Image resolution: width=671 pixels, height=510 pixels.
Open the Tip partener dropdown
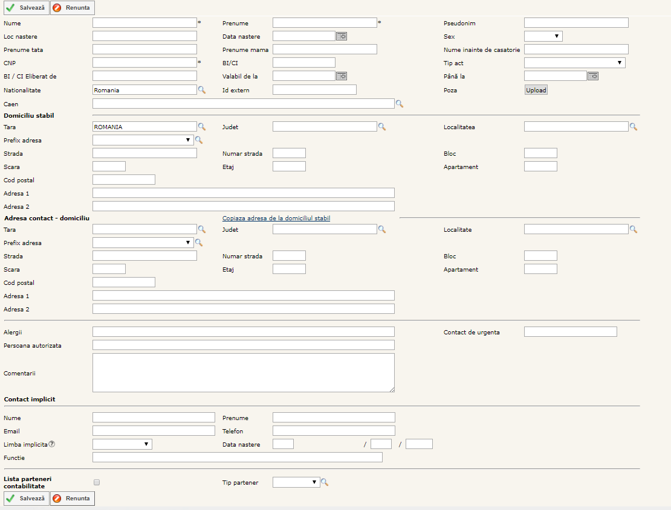click(x=296, y=482)
